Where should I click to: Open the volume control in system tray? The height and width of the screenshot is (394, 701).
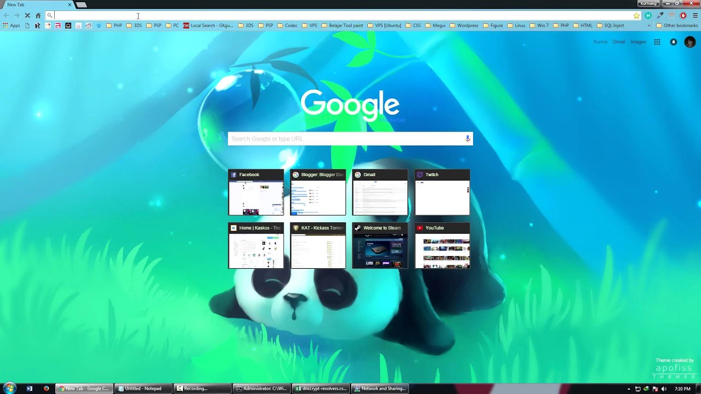pos(664,389)
